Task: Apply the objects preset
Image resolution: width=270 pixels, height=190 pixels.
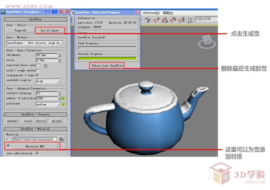Action: pos(41,121)
